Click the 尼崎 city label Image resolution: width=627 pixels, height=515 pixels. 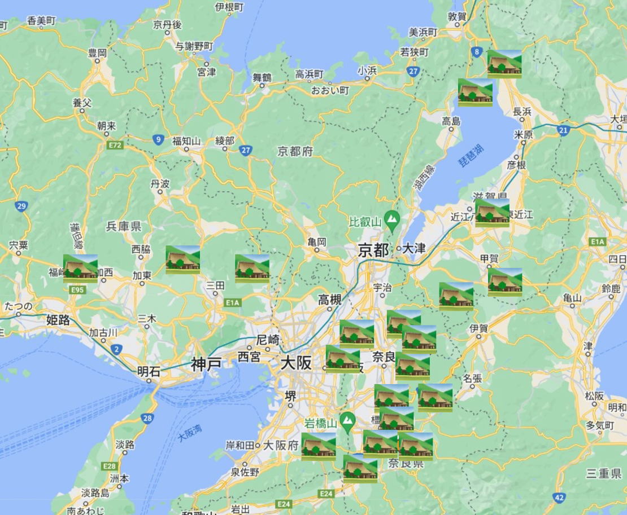pos(268,340)
